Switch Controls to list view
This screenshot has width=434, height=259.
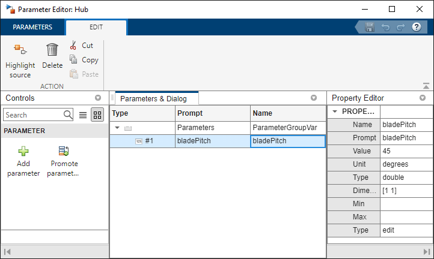(83, 115)
